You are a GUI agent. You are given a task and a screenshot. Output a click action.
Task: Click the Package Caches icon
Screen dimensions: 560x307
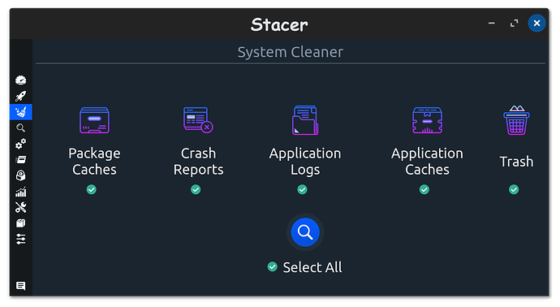click(94, 120)
